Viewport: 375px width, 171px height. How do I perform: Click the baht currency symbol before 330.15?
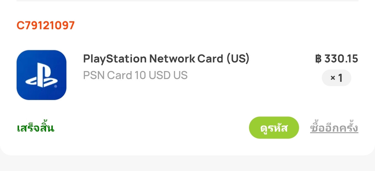coord(318,58)
